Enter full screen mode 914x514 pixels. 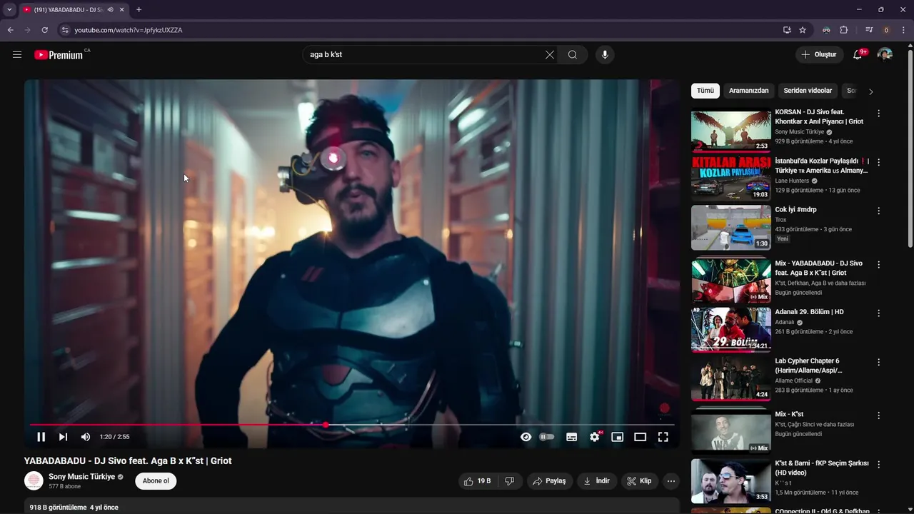point(663,437)
